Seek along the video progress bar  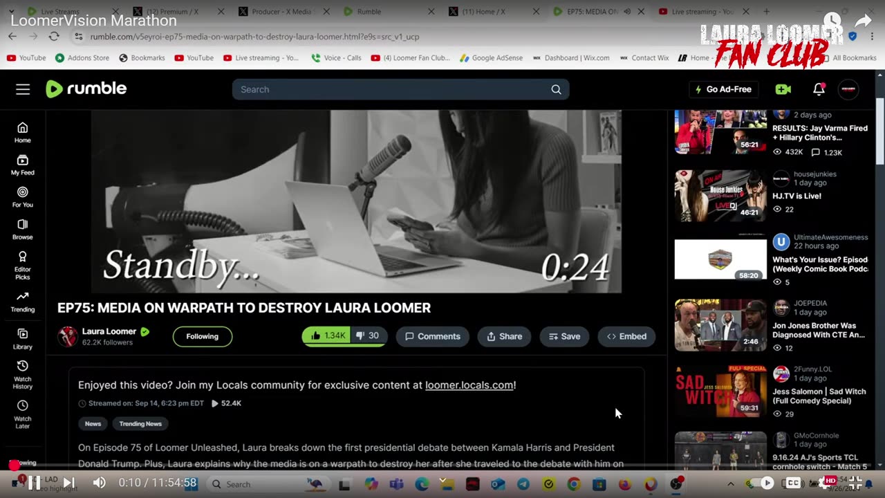[x=442, y=466]
